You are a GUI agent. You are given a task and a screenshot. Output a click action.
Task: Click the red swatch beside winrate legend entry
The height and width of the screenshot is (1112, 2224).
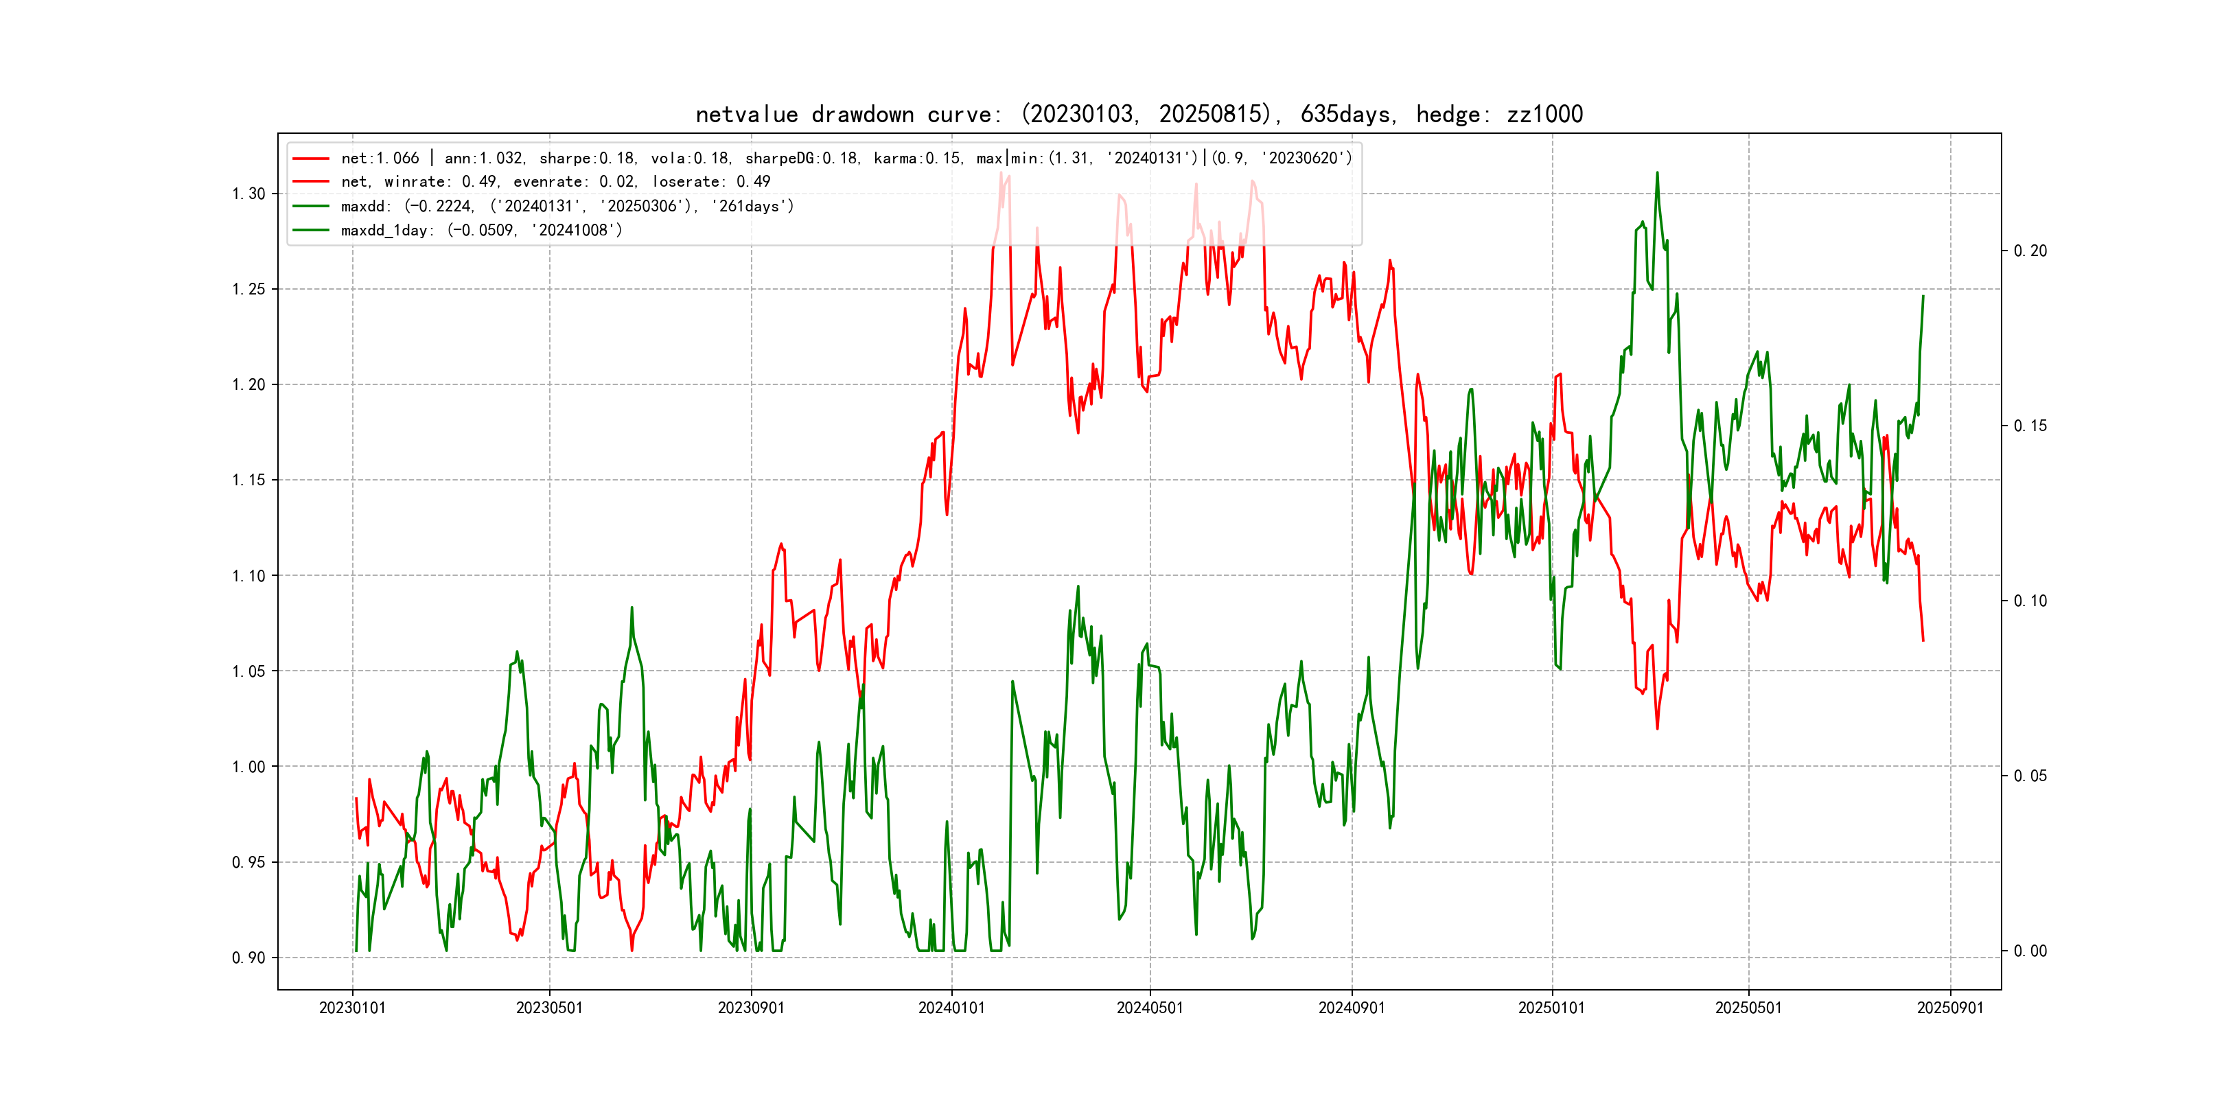(x=311, y=182)
